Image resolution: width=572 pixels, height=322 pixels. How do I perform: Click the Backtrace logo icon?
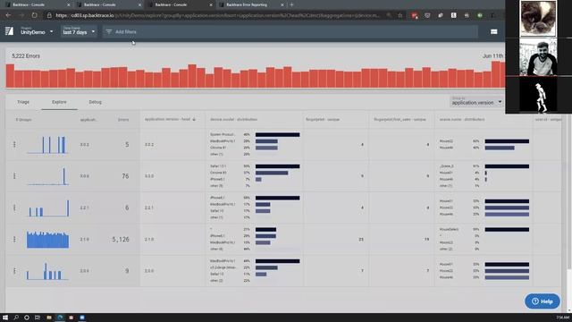tap(10, 31)
